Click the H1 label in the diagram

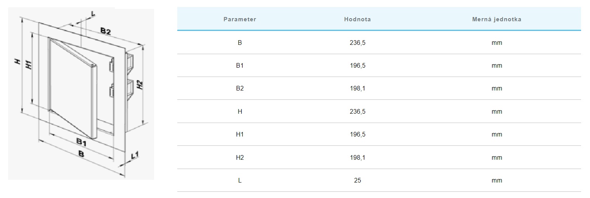(x=28, y=65)
